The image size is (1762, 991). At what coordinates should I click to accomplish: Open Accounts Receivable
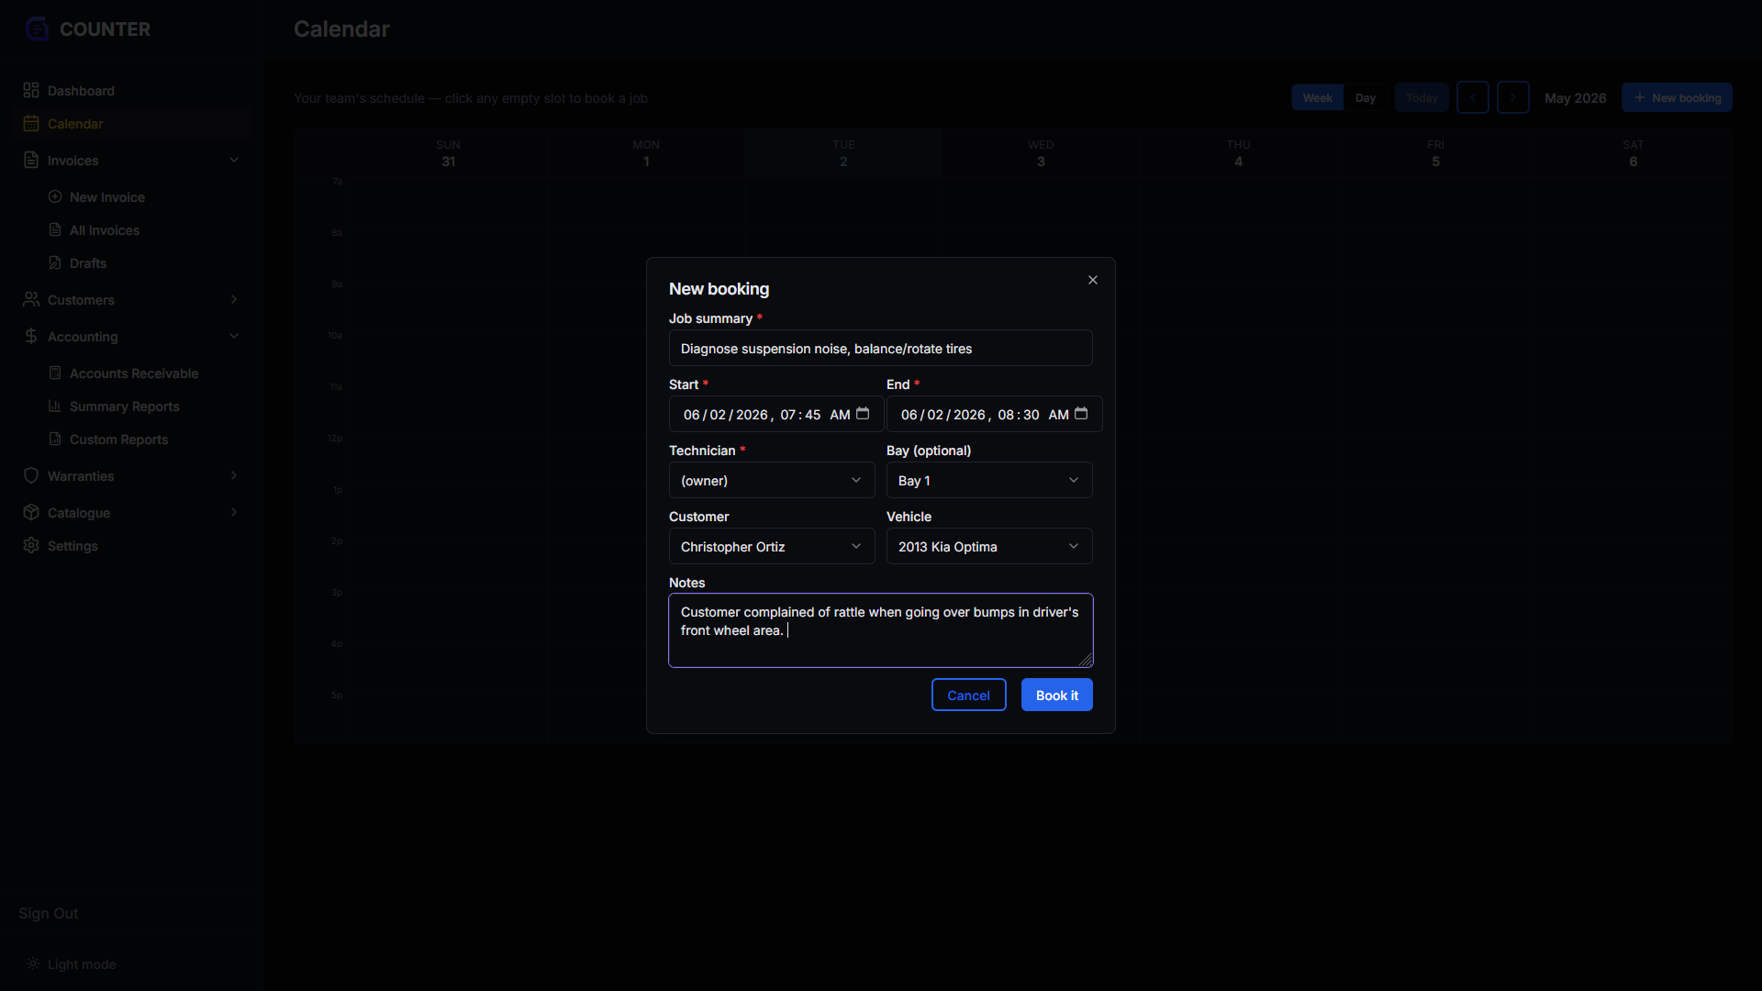click(135, 373)
